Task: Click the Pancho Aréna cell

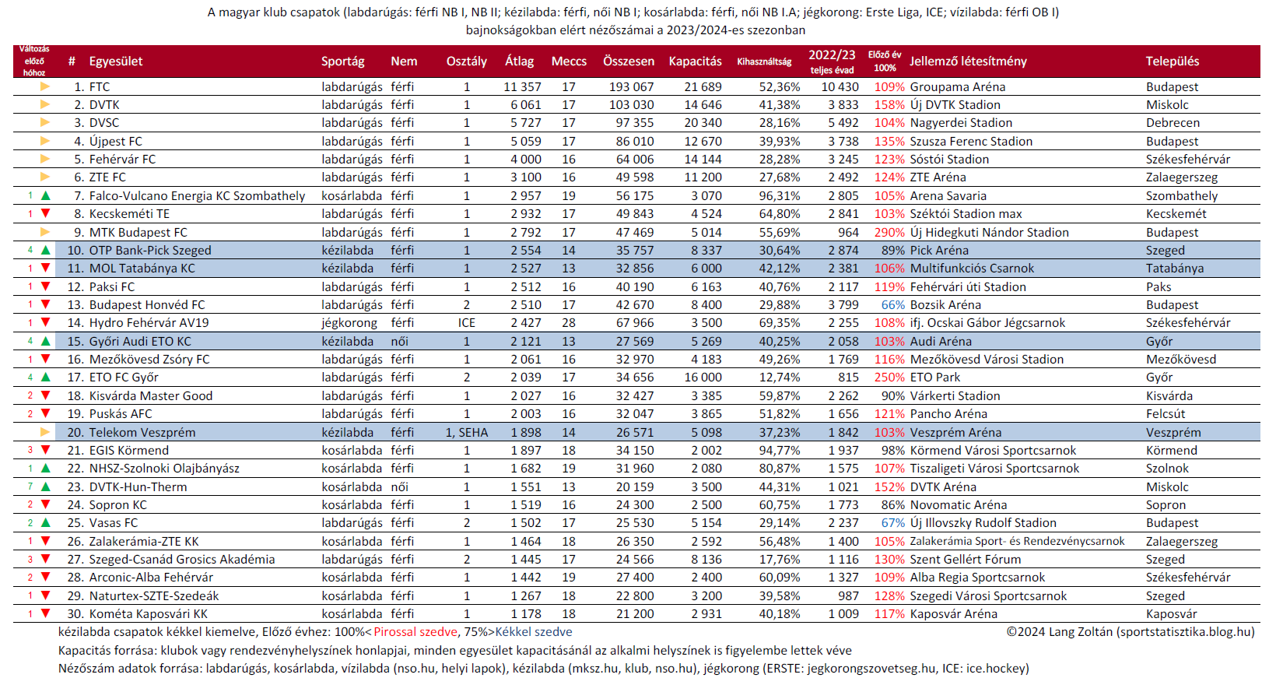Action: pyautogui.click(x=948, y=413)
